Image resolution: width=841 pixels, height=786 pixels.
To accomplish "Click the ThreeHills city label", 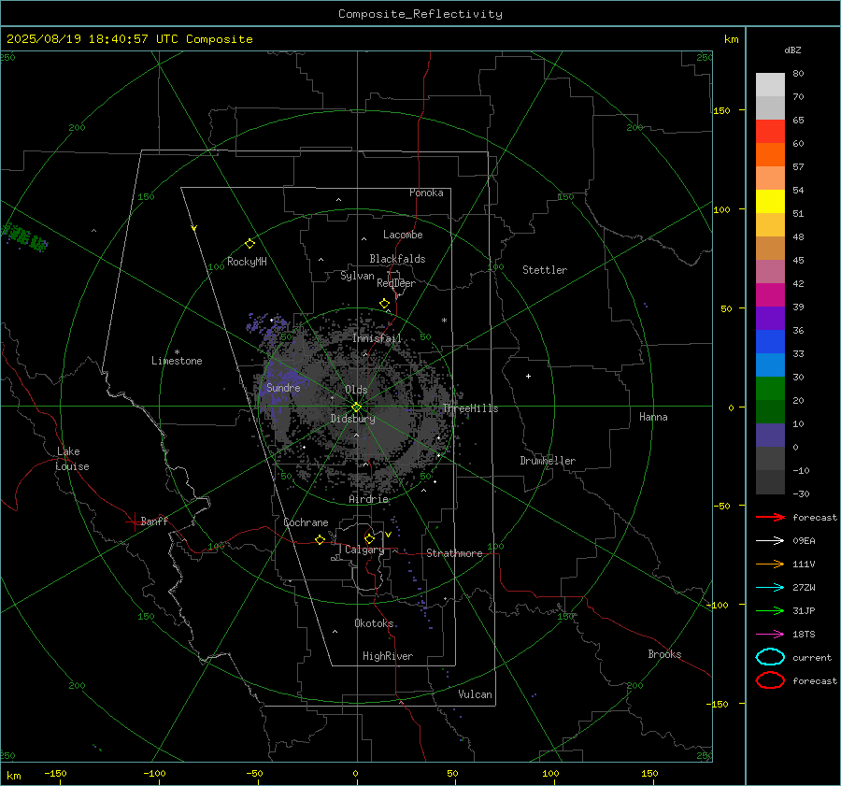I will click(x=470, y=408).
